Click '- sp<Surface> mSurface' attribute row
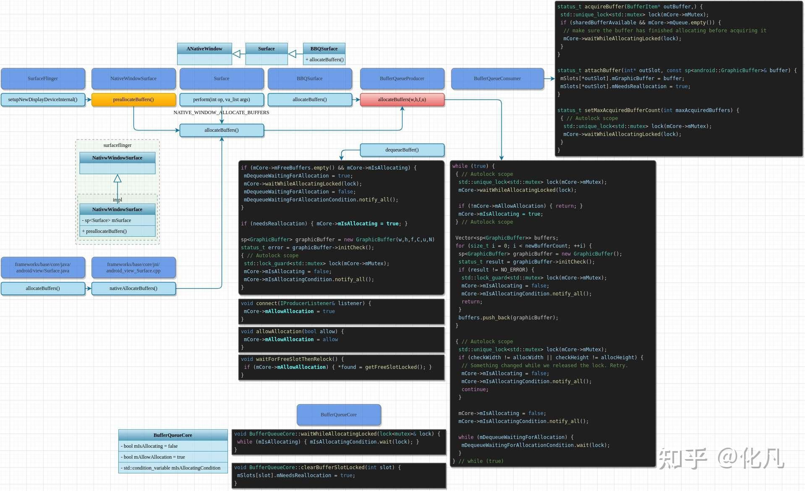This screenshot has height=491, width=805. (118, 220)
